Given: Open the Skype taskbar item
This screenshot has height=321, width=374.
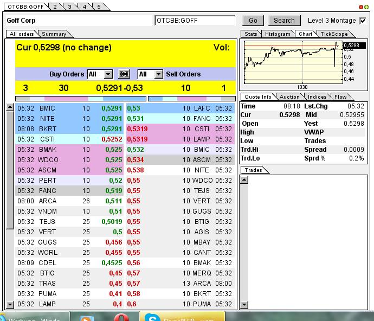Looking at the screenshot, I should click(182, 317).
